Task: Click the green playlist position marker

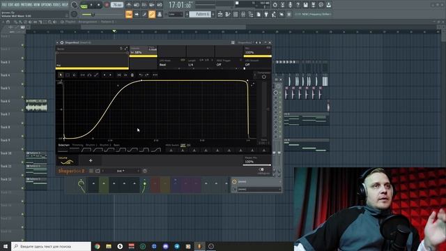Action: [114, 31]
